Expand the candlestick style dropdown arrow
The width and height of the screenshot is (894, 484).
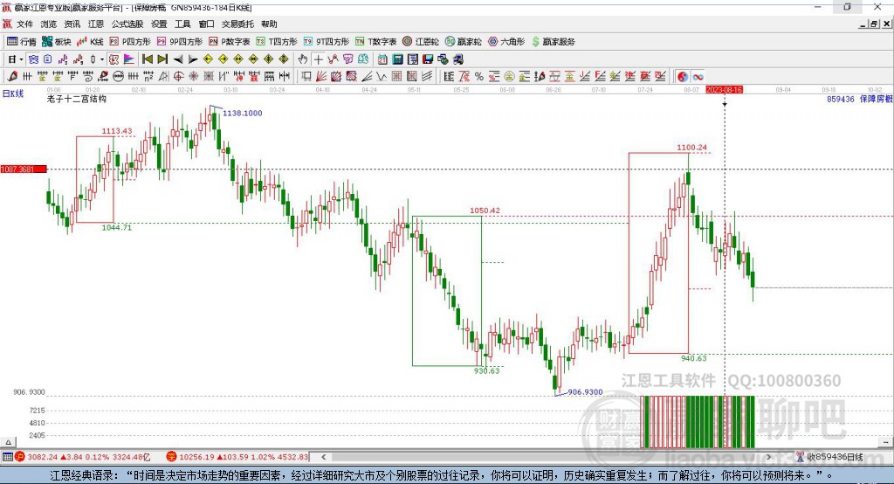(102, 59)
